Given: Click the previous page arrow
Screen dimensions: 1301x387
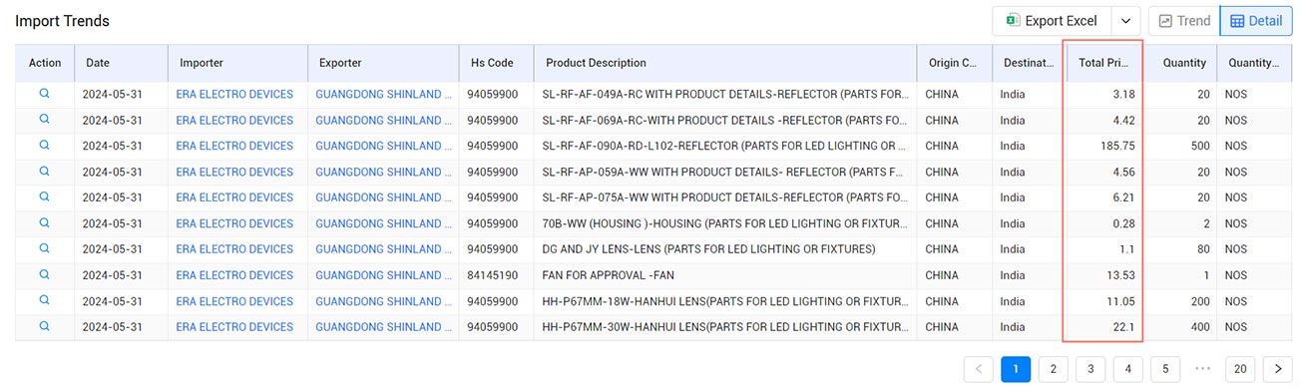Looking at the screenshot, I should coord(979,369).
